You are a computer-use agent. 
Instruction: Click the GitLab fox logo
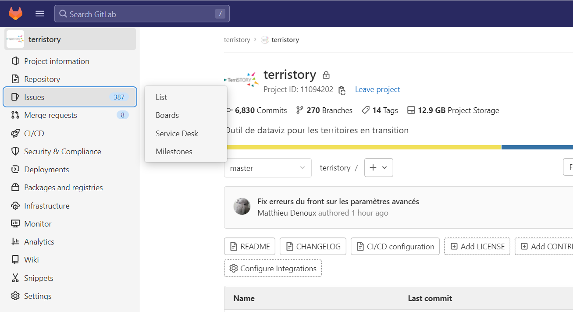pyautogui.click(x=15, y=14)
